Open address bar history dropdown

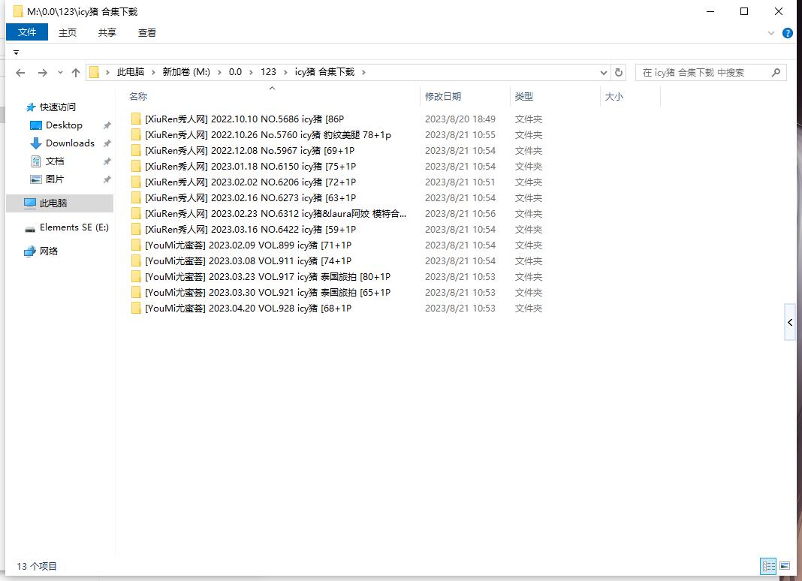[x=604, y=73]
